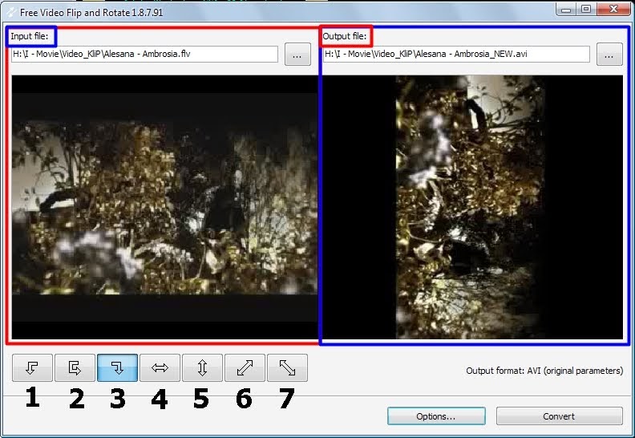Screen dimensions: 635x438
Task: Click the input video preview
Action: pyautogui.click(x=164, y=208)
